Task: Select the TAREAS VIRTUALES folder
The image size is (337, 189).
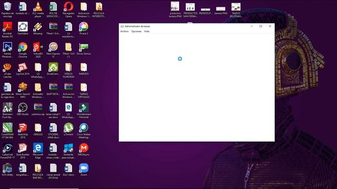Action: [x=84, y=90]
